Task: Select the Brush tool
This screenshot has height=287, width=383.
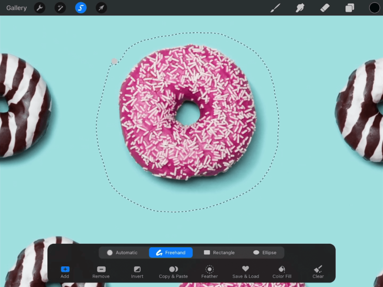Action: (x=276, y=7)
